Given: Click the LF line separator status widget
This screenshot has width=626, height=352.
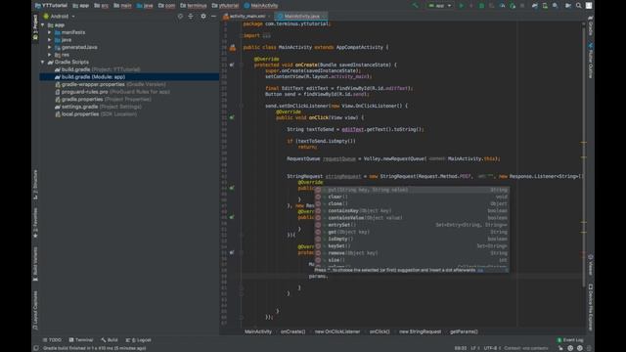Looking at the screenshot, I should click(x=474, y=348).
